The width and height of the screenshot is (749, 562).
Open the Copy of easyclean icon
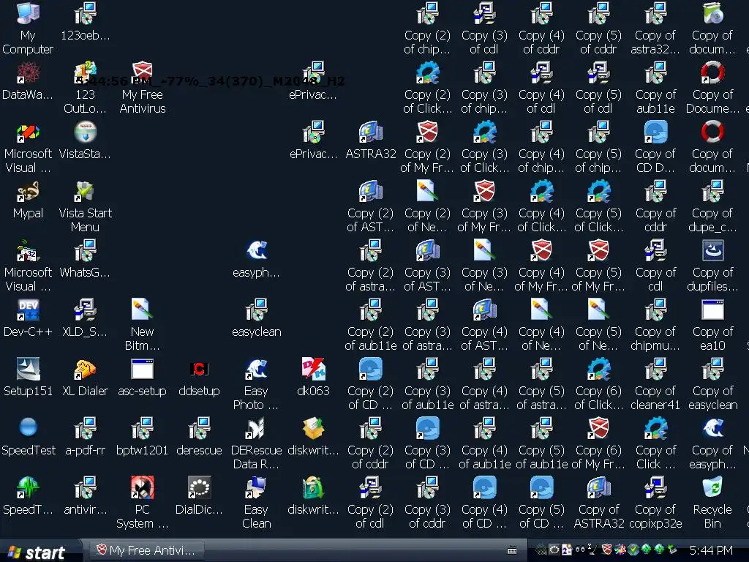[712, 369]
